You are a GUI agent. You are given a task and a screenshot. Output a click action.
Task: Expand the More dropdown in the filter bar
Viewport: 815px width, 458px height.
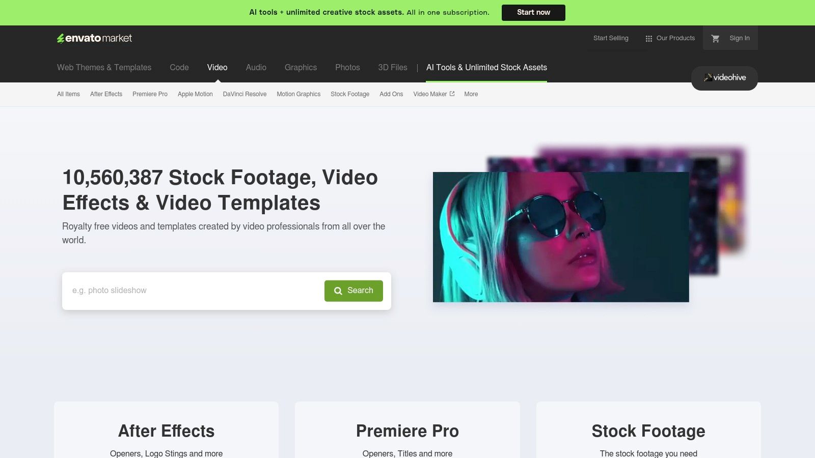point(470,94)
